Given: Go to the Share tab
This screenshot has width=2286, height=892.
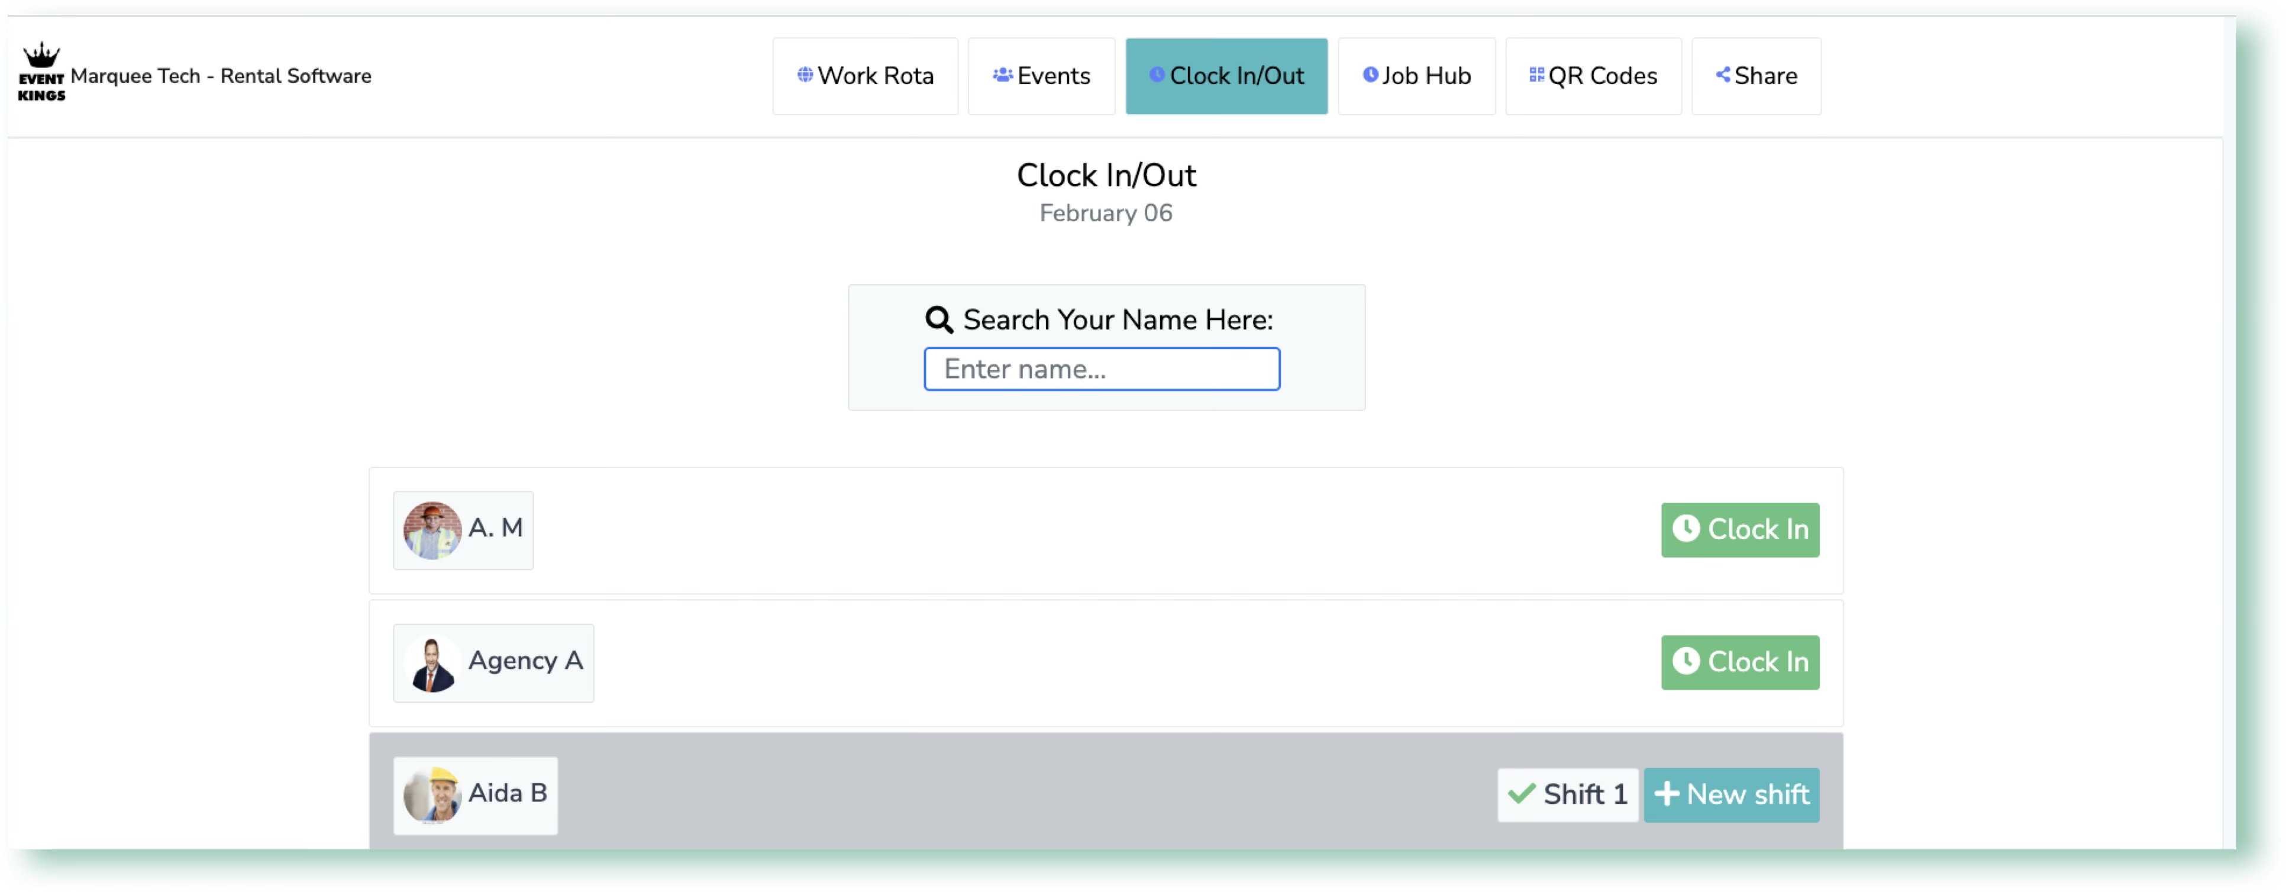Looking at the screenshot, I should click(x=1756, y=76).
